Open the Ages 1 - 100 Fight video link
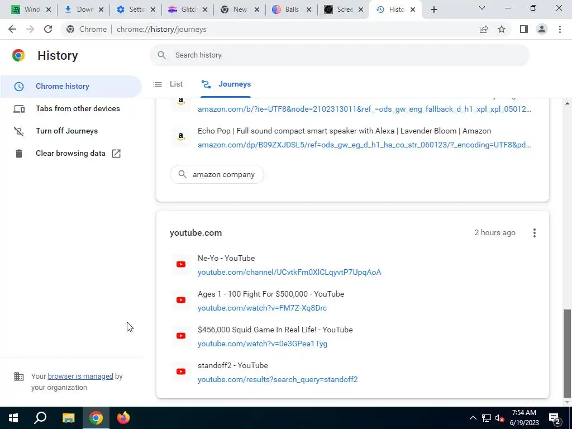This screenshot has width=572, height=429. (262, 308)
